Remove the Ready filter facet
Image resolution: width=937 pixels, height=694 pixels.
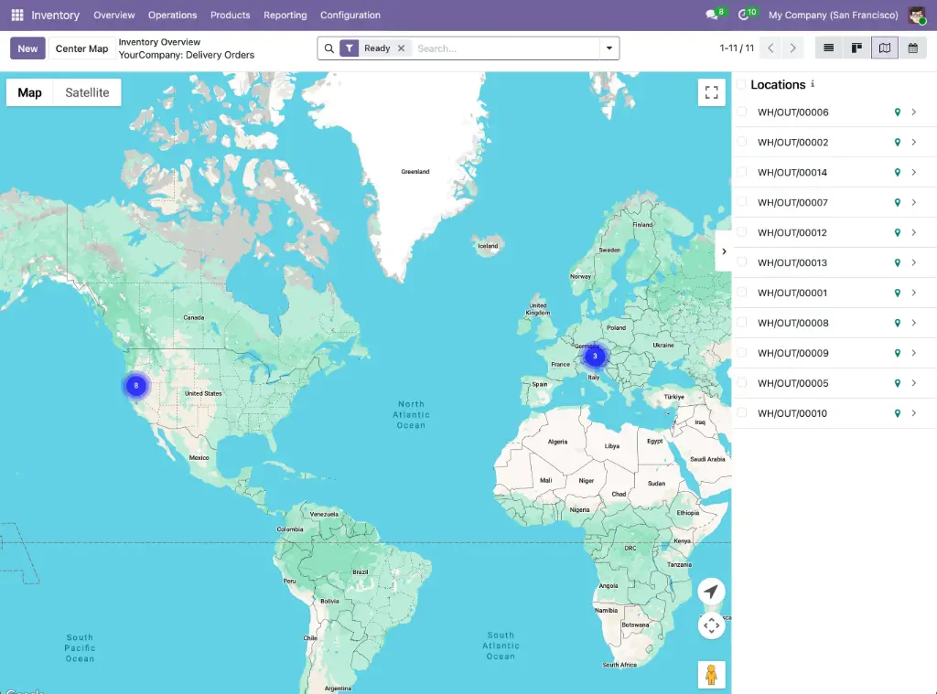(402, 48)
